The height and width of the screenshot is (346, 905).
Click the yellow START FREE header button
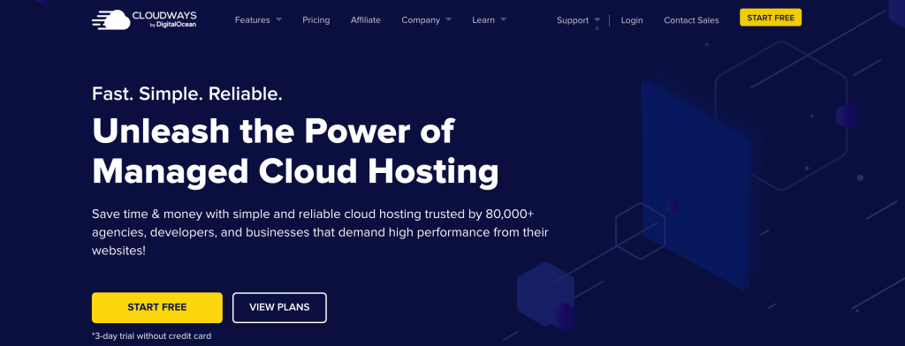771,18
